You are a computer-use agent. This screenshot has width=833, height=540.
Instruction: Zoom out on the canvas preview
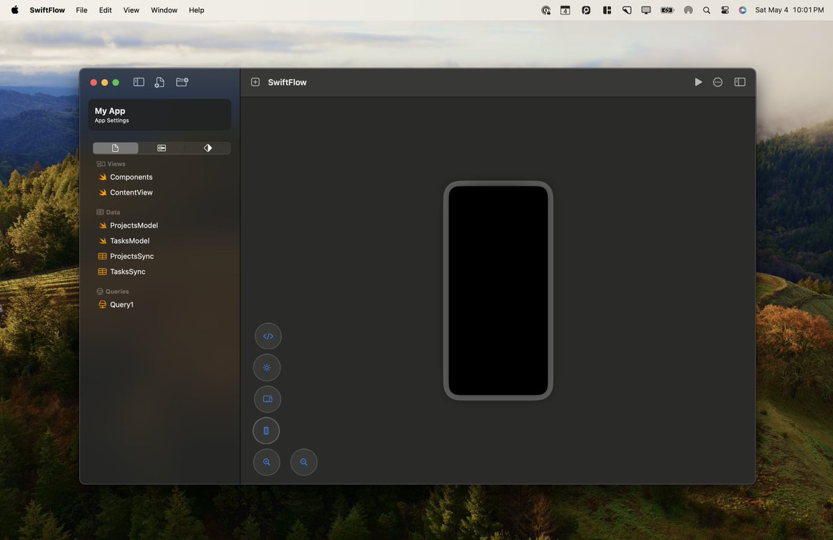pos(303,462)
